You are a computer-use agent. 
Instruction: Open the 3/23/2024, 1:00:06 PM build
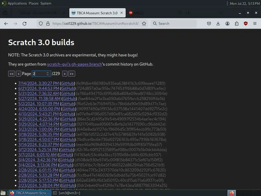click(x=39, y=129)
